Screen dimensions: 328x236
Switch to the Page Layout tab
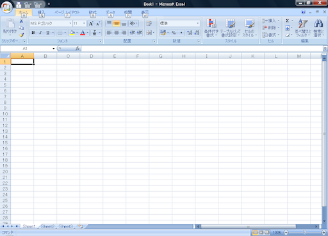(x=67, y=12)
